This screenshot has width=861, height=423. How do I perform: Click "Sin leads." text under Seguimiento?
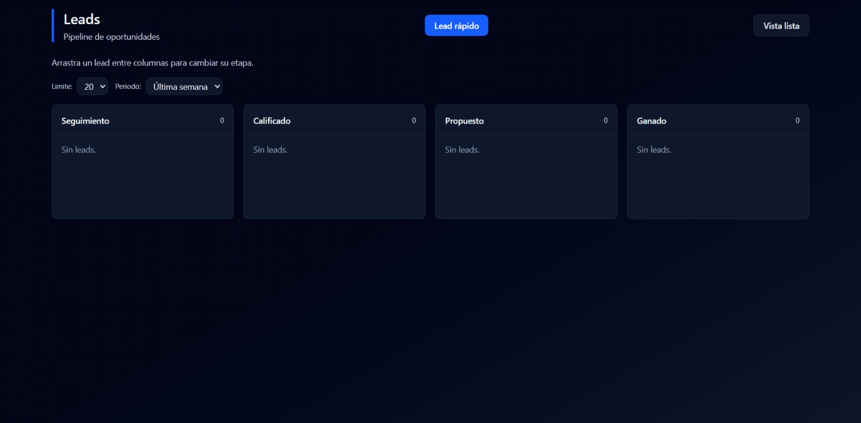pyautogui.click(x=79, y=150)
